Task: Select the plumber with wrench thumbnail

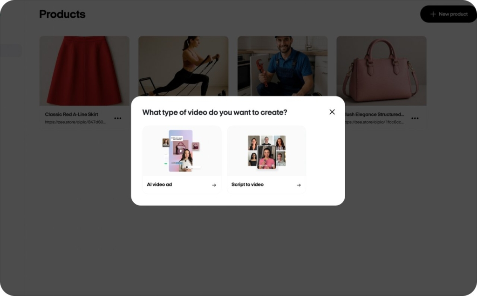Action: [x=282, y=65]
